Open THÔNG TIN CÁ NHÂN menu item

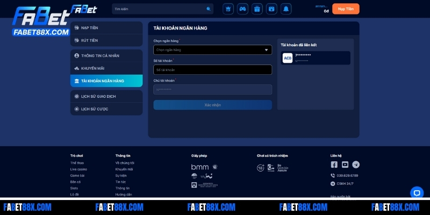[106, 56]
